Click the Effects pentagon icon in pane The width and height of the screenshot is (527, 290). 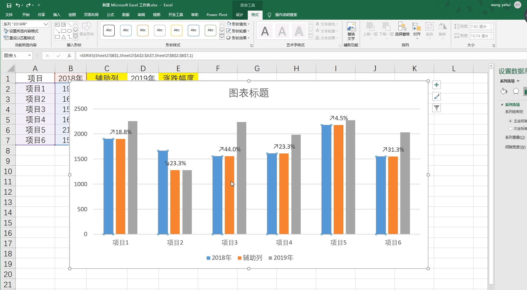click(x=516, y=91)
